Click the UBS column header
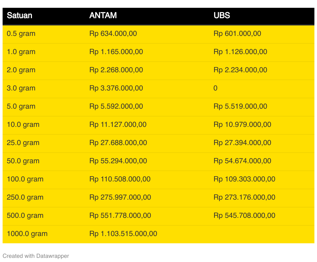 [x=222, y=16]
